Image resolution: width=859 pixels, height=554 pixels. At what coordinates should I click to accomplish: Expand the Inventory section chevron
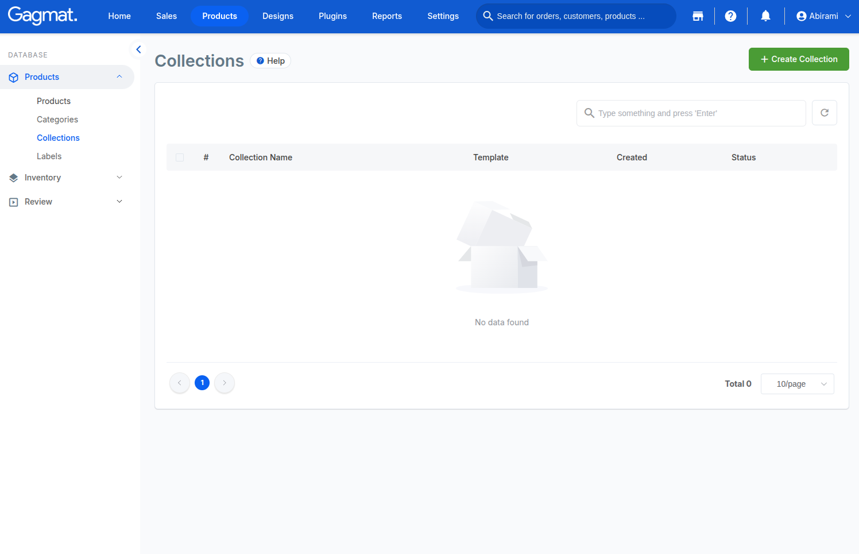(x=119, y=178)
